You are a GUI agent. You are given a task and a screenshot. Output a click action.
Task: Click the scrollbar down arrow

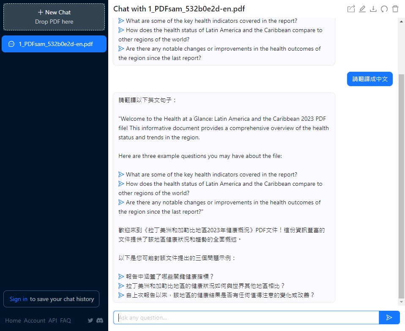(x=401, y=301)
